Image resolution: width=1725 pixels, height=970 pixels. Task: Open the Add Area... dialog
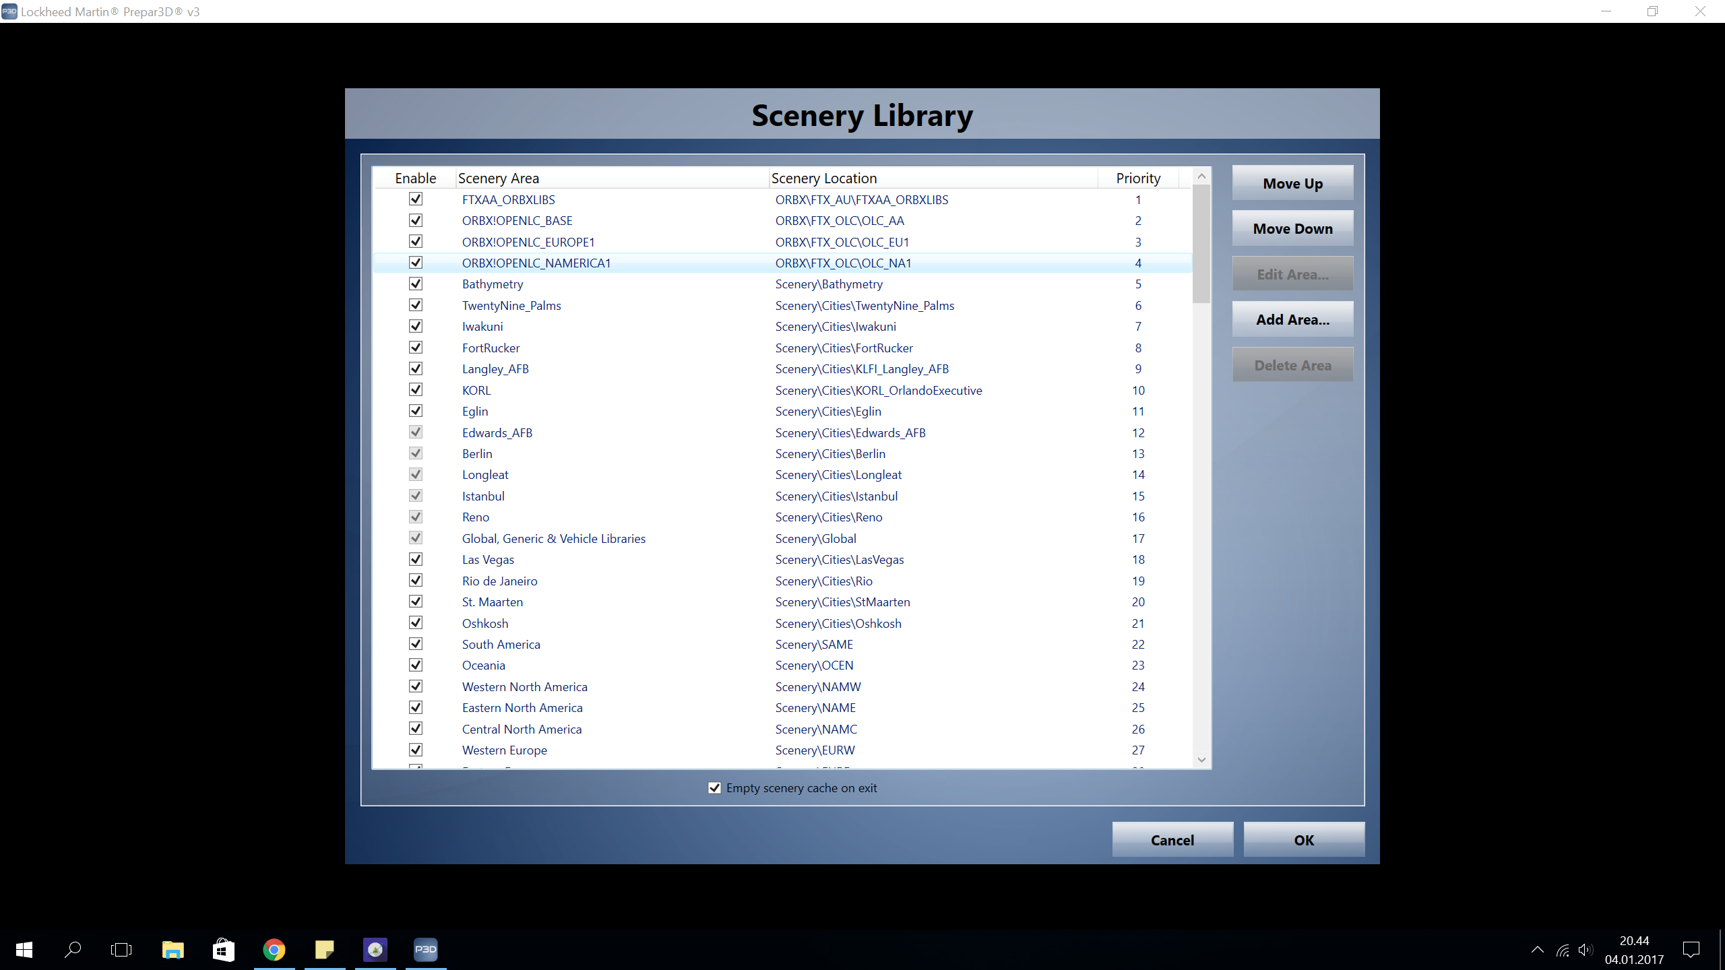tap(1292, 319)
